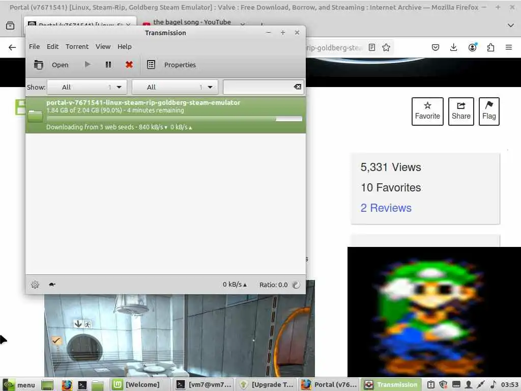521x391 pixels.
Task: Open Firefox View icon left of tabs
Action: coord(10,25)
